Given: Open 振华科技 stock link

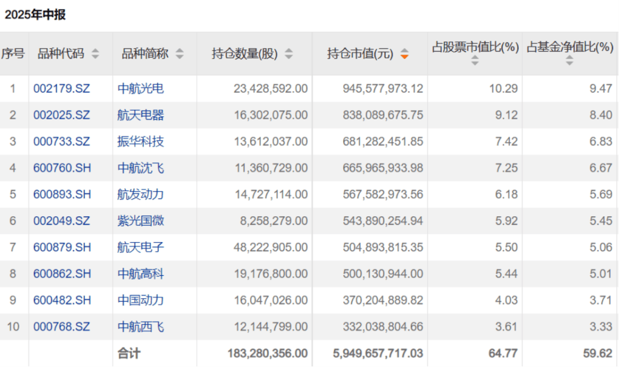Looking at the screenshot, I should coord(140,142).
